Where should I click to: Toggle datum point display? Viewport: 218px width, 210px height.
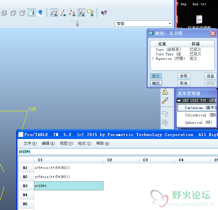pos(72,13)
